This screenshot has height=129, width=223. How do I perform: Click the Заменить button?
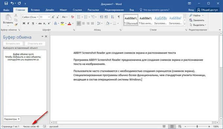197,20
